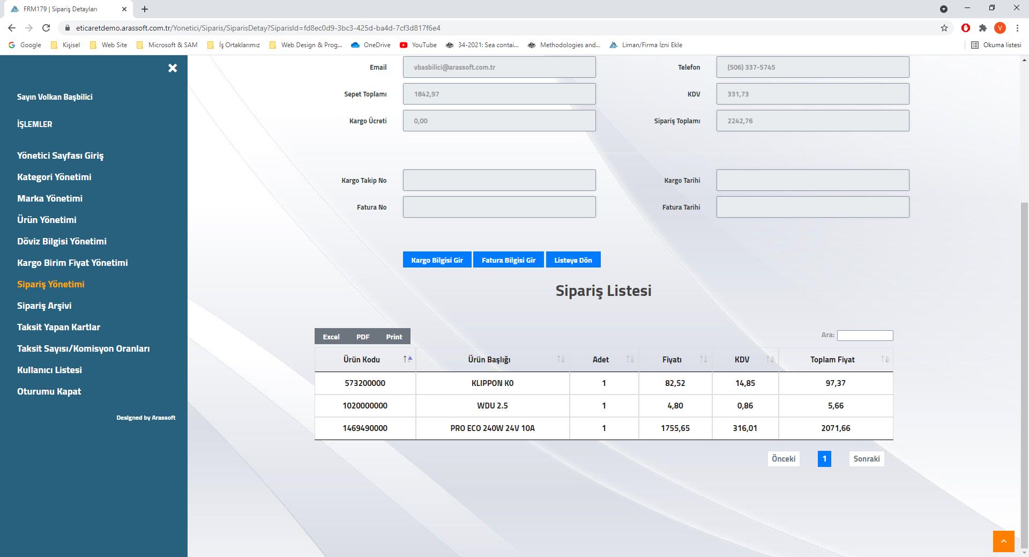1029x557 pixels.
Task: Open the Opera extension icon
Action: point(966,28)
